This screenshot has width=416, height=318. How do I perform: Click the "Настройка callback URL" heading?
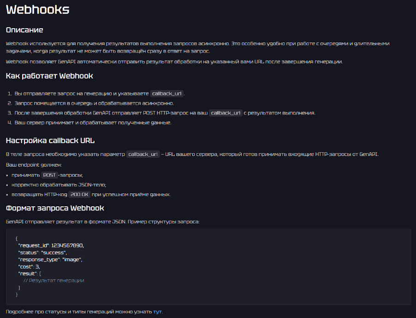pos(50,140)
